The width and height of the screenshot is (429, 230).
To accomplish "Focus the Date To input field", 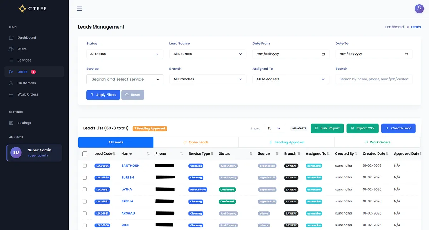I will click(374, 54).
